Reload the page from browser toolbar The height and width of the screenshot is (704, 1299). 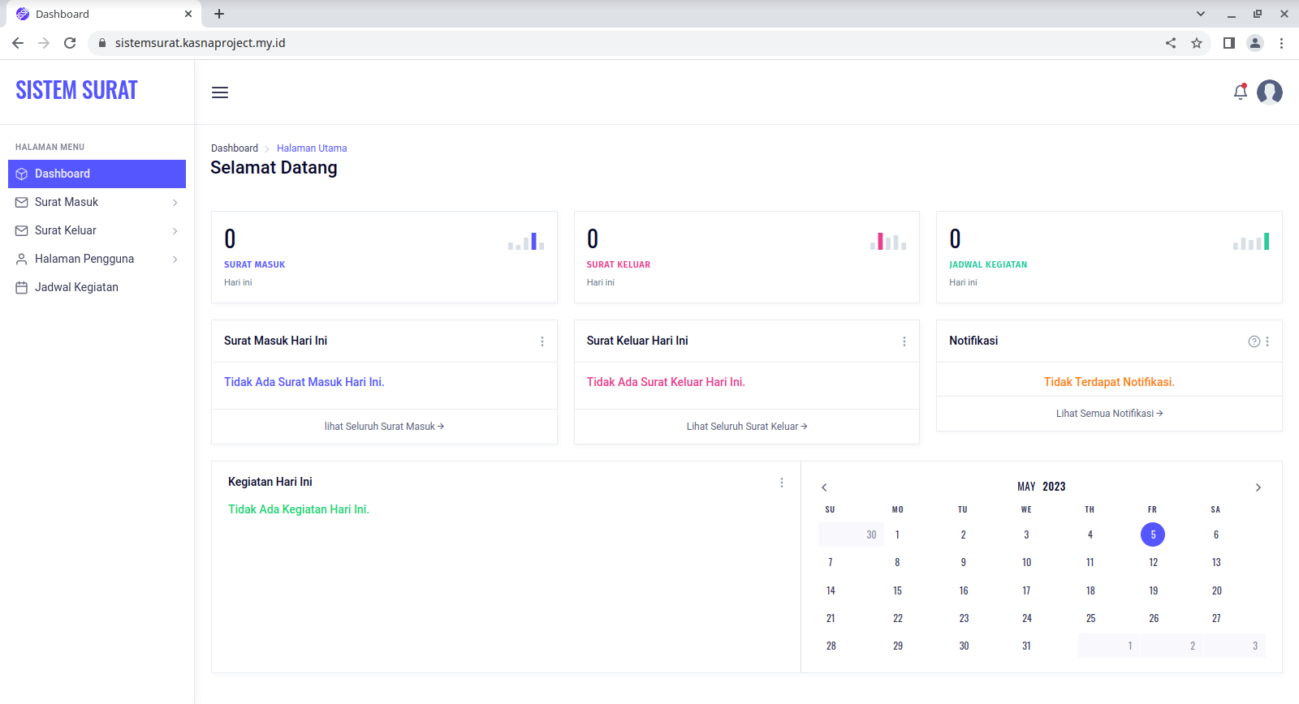click(70, 43)
